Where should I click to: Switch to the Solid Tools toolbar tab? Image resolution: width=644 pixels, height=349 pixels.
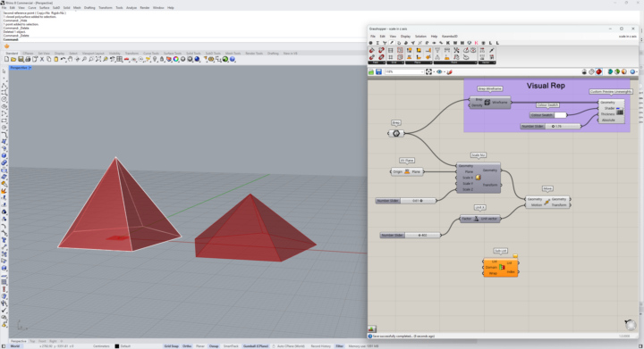193,54
